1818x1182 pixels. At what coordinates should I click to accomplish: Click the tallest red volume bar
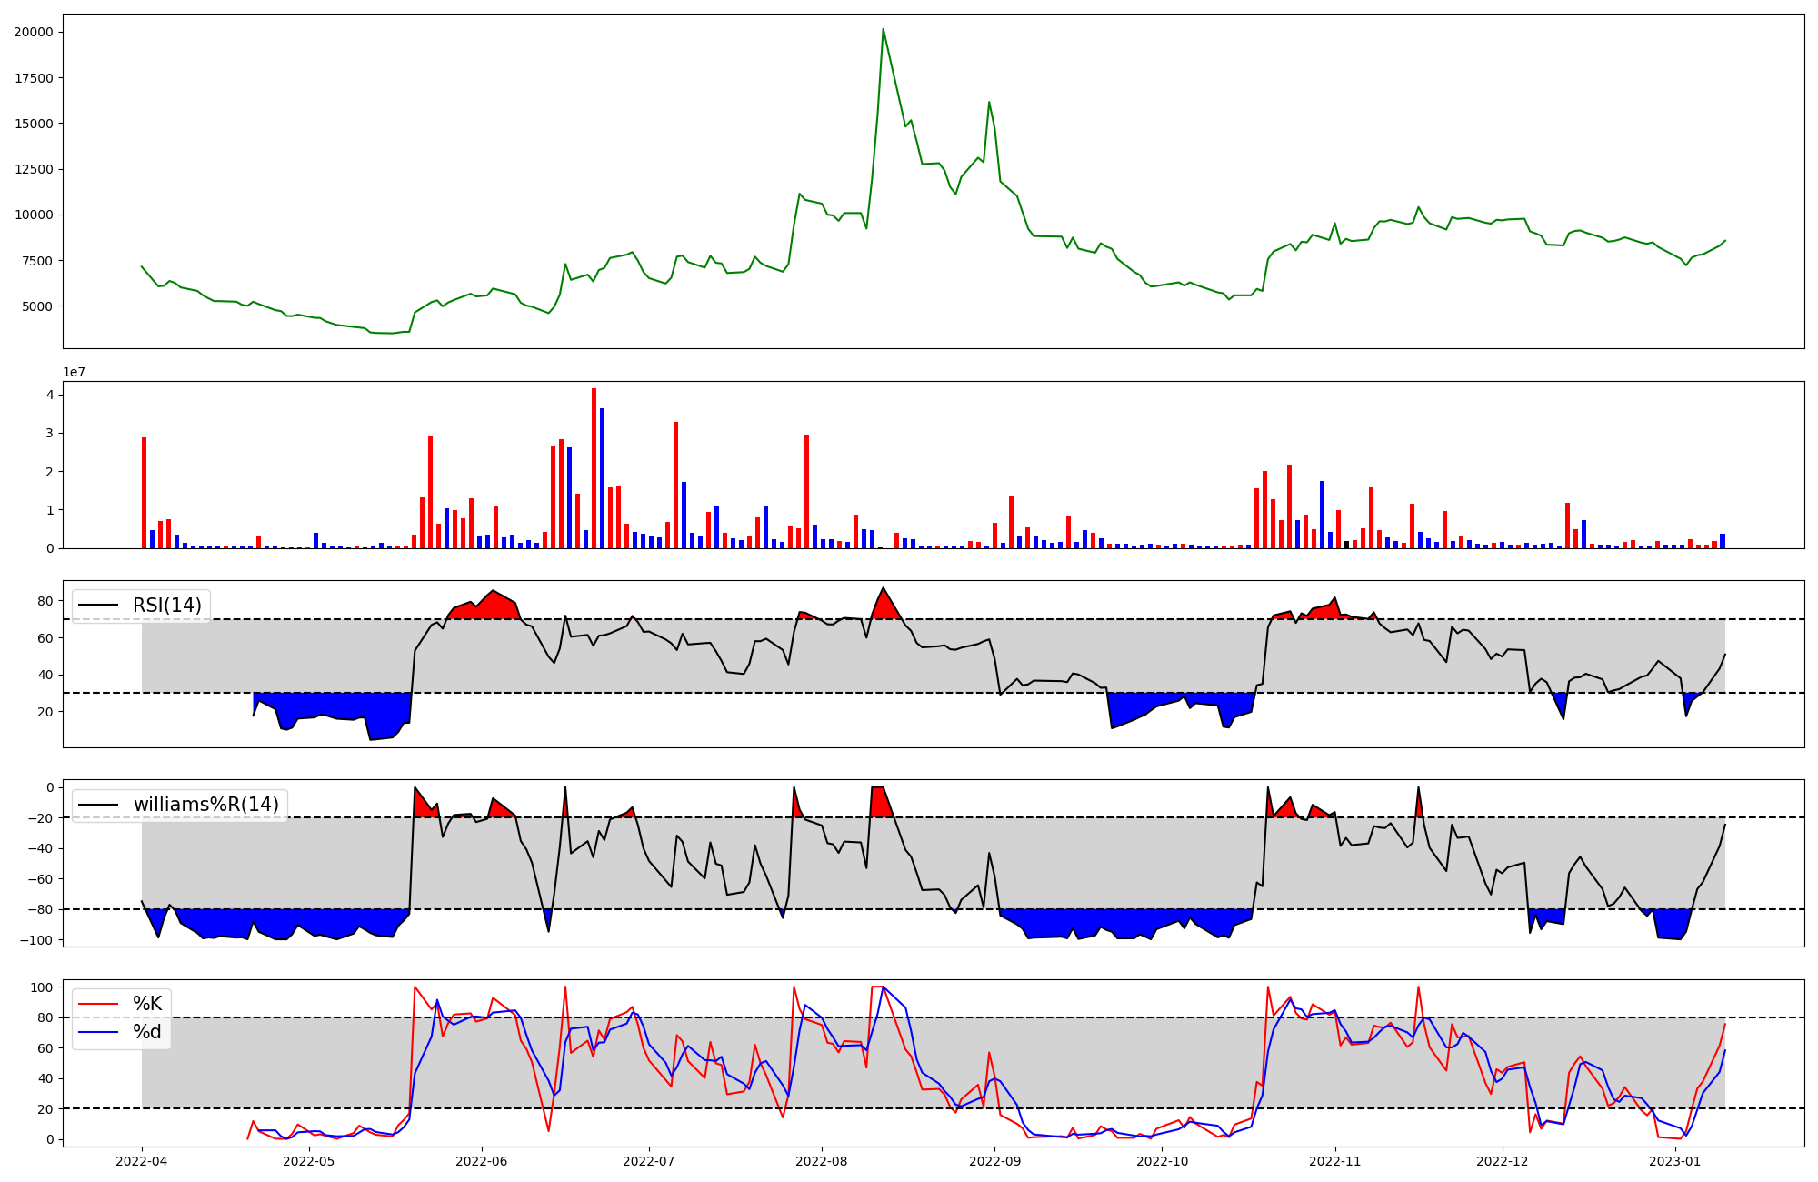[594, 468]
